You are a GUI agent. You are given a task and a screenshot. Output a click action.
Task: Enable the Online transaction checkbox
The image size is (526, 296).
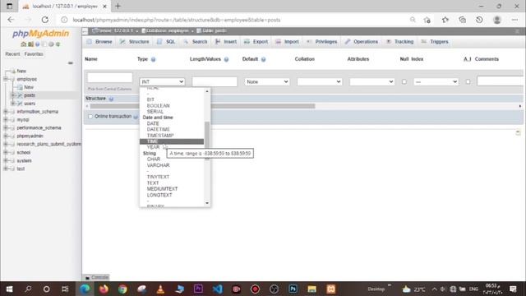[90, 117]
